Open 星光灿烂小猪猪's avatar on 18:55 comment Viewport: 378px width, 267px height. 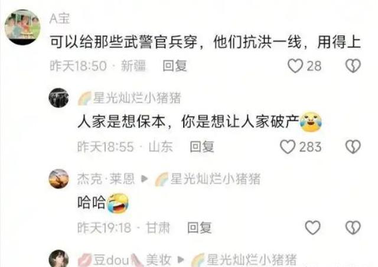pyautogui.click(x=58, y=98)
